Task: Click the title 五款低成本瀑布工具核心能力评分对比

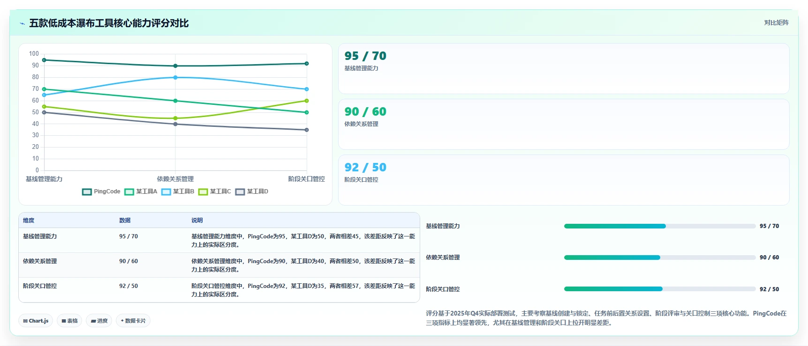Action: pos(109,23)
